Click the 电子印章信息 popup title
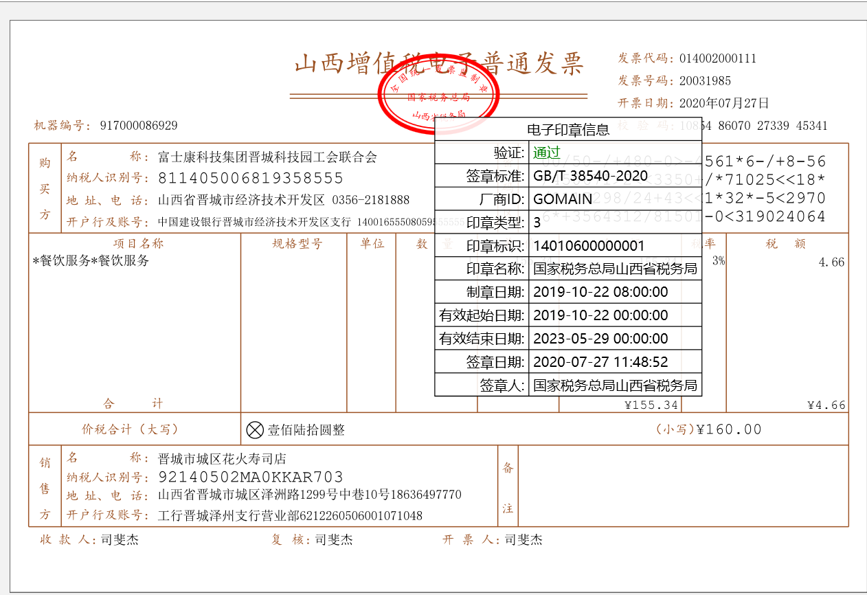 pos(567,130)
